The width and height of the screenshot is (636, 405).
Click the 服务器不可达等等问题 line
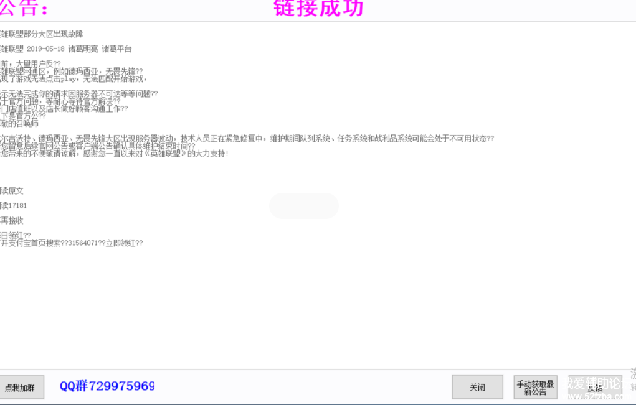coord(78,94)
